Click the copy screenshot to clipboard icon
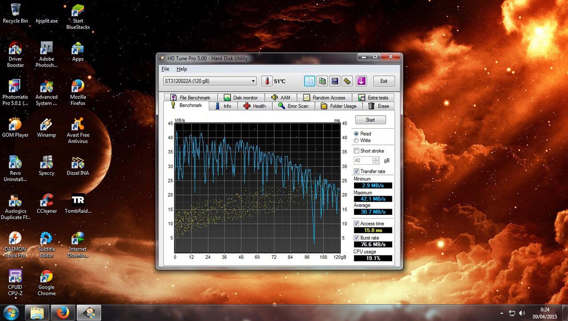568x321 pixels. (x=323, y=81)
